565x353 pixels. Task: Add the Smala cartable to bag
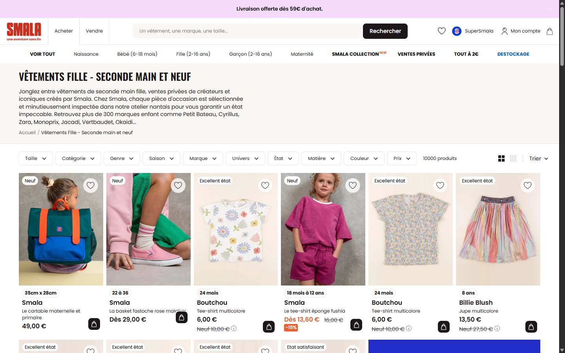(x=94, y=324)
